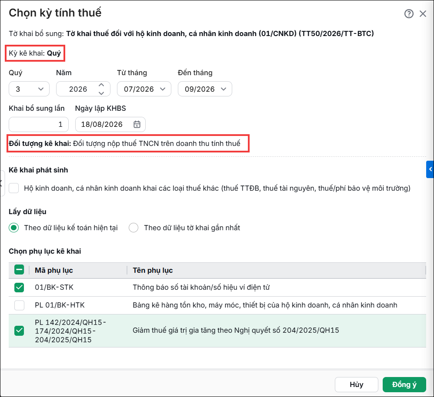Click the Ngày lập KHBS date field
This screenshot has height=397, width=434.
(x=110, y=124)
